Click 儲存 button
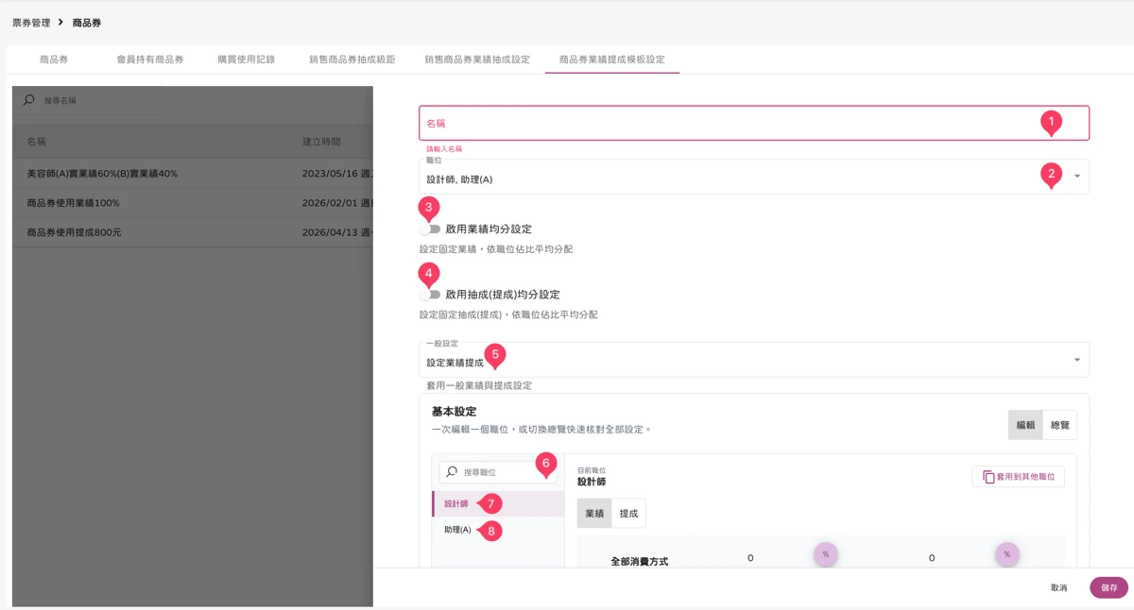Viewport: 1134px width, 610px height. coord(1108,587)
